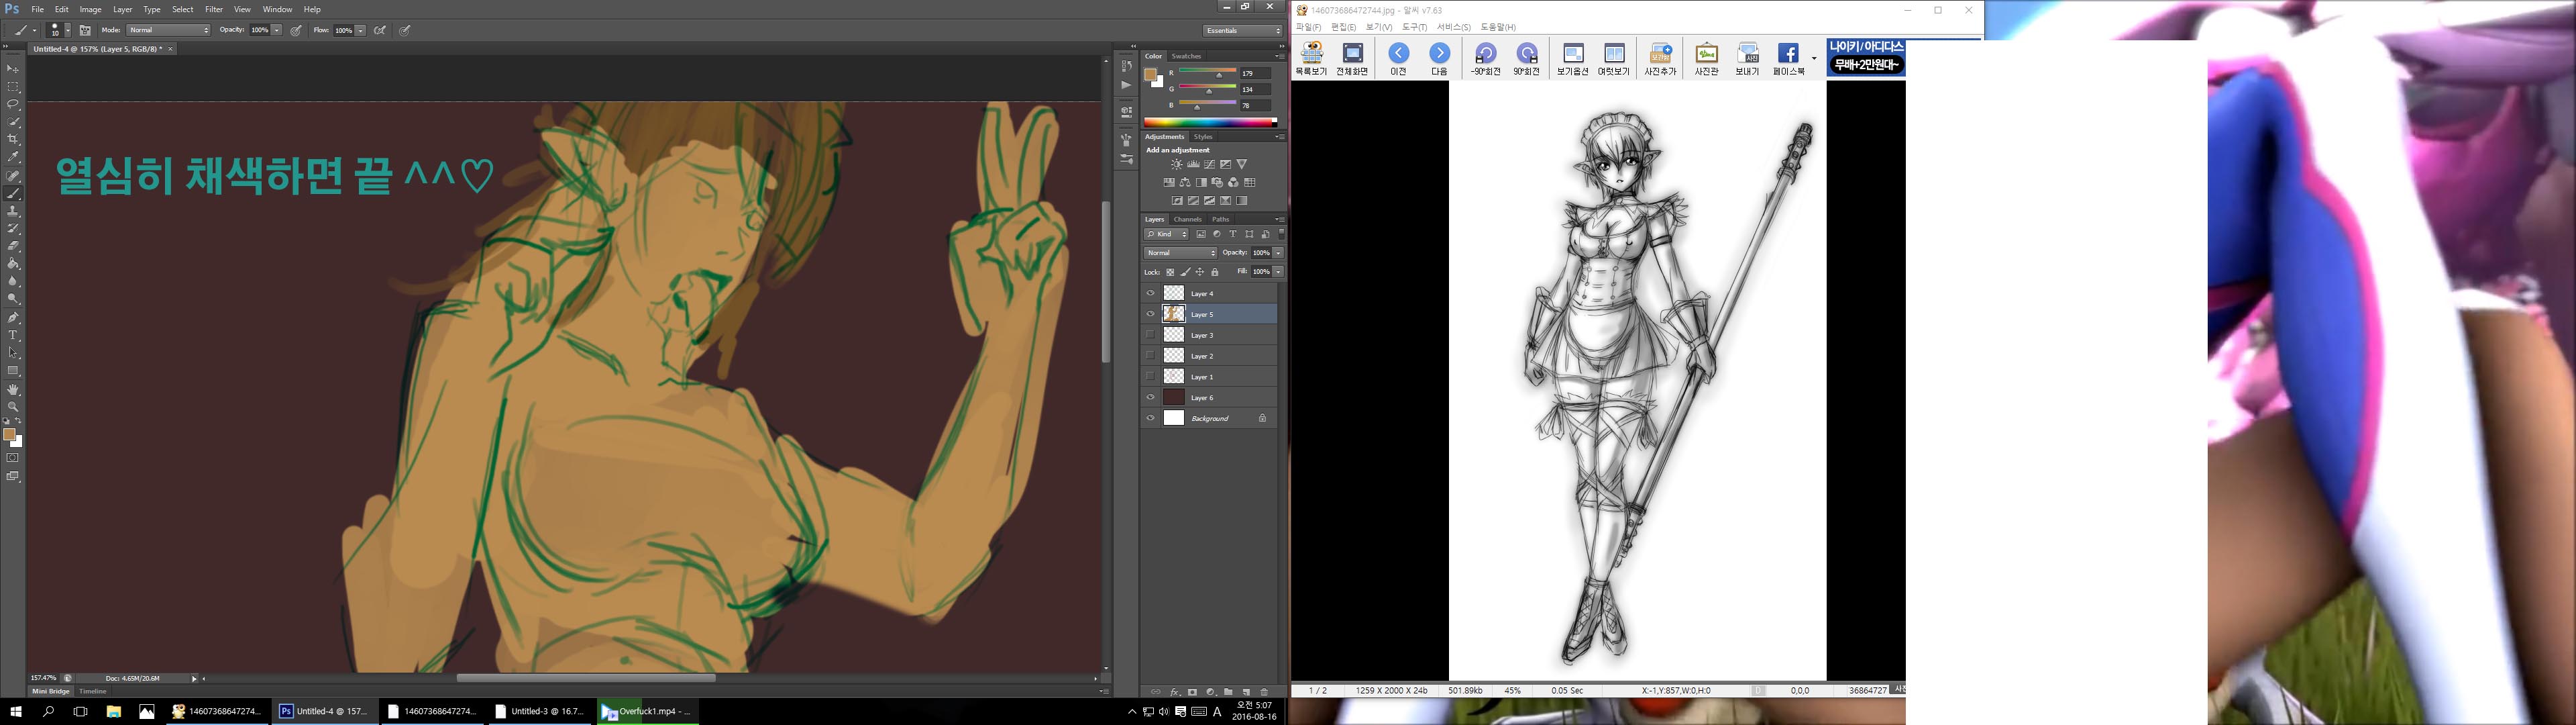Select the Quick Selection tool
The width and height of the screenshot is (2576, 725).
click(13, 122)
